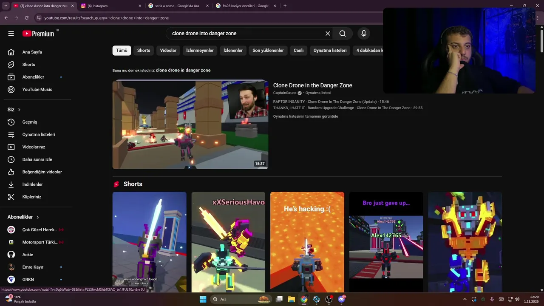Image resolution: width=544 pixels, height=306 pixels.
Task: Show hidden system tray icons
Action: coord(465,299)
